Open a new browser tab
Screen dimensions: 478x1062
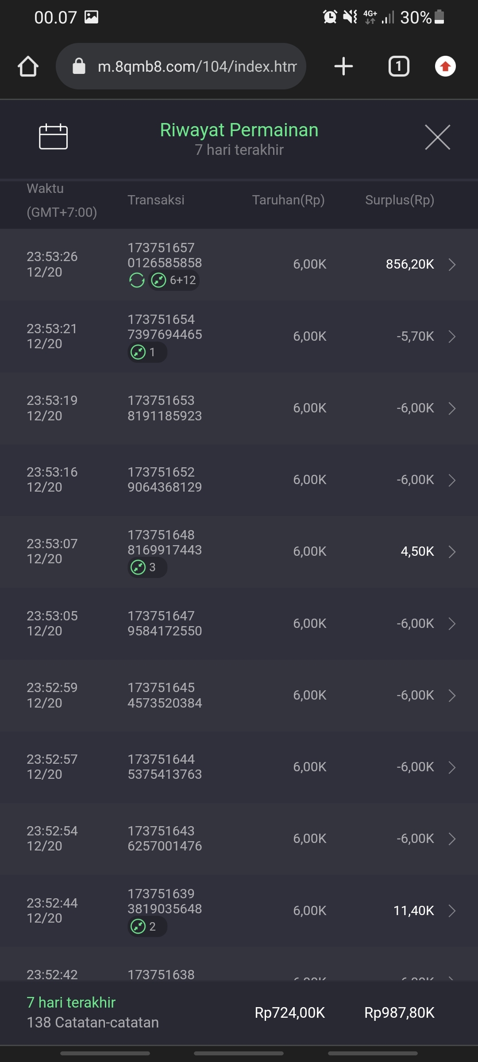[343, 67]
